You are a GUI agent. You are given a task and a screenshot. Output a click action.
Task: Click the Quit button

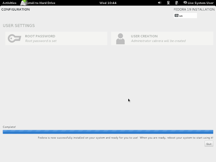[209, 144]
